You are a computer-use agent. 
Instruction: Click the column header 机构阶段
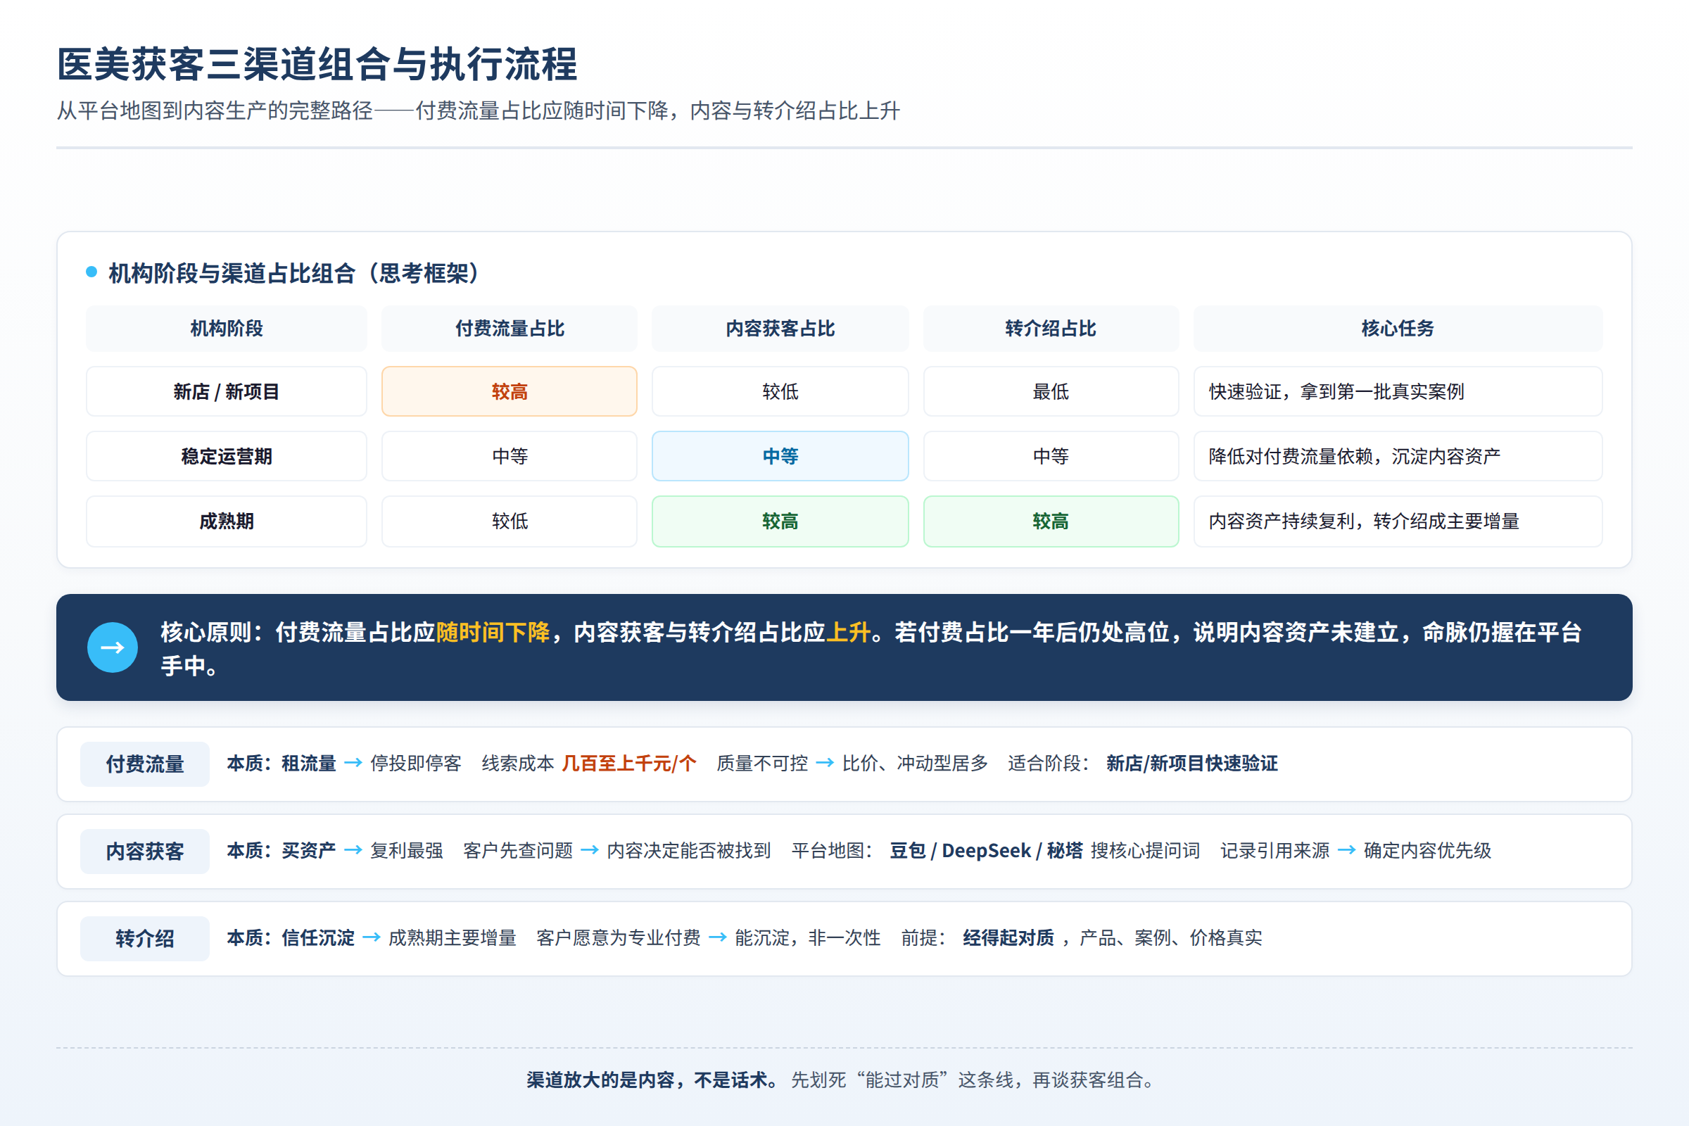(226, 328)
